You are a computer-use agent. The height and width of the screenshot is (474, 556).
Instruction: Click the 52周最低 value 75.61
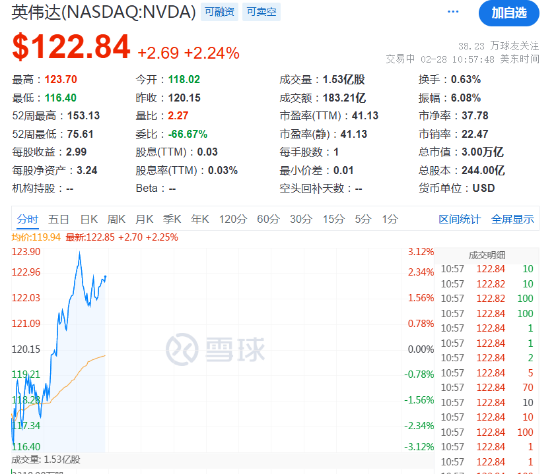[80, 134]
